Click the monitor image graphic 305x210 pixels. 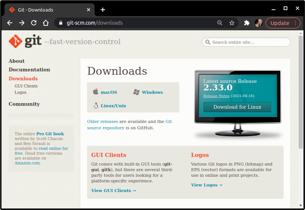click(x=238, y=103)
